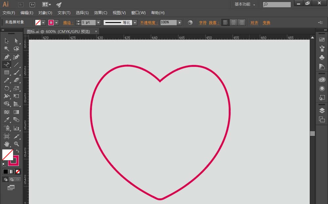Open the 基本功能 workspace switcher

click(x=245, y=4)
